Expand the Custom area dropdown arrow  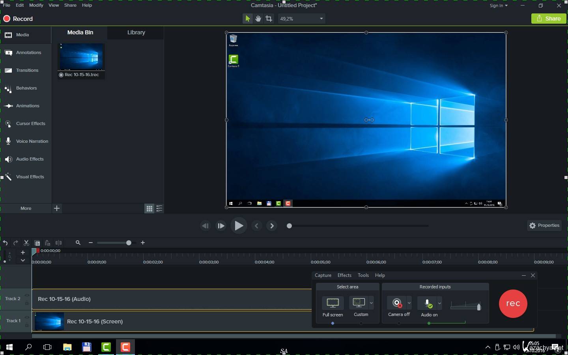pyautogui.click(x=371, y=303)
